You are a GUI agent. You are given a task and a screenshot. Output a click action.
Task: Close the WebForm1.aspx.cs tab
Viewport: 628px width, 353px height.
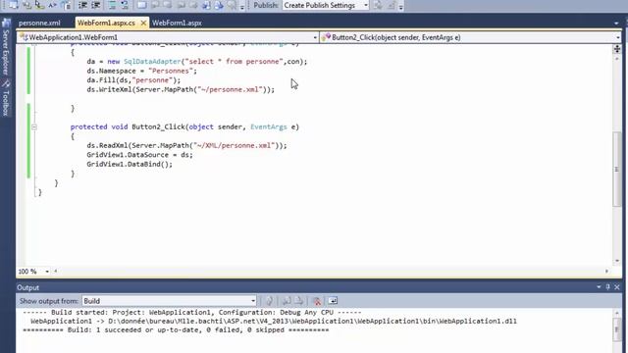[x=143, y=23]
